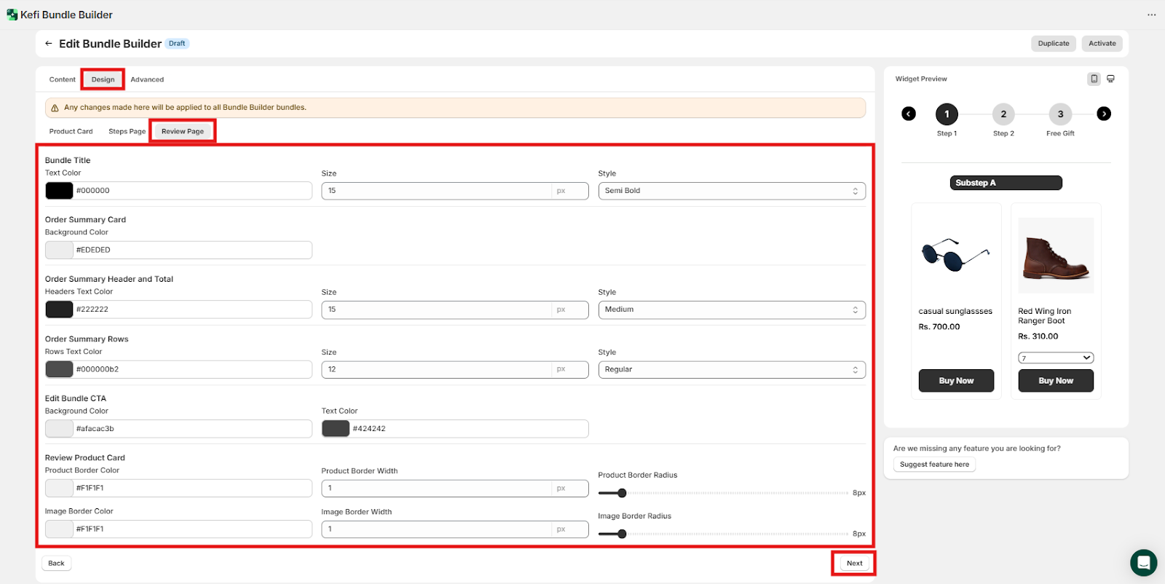Click the Activate button
This screenshot has height=584, width=1165.
pyautogui.click(x=1102, y=44)
